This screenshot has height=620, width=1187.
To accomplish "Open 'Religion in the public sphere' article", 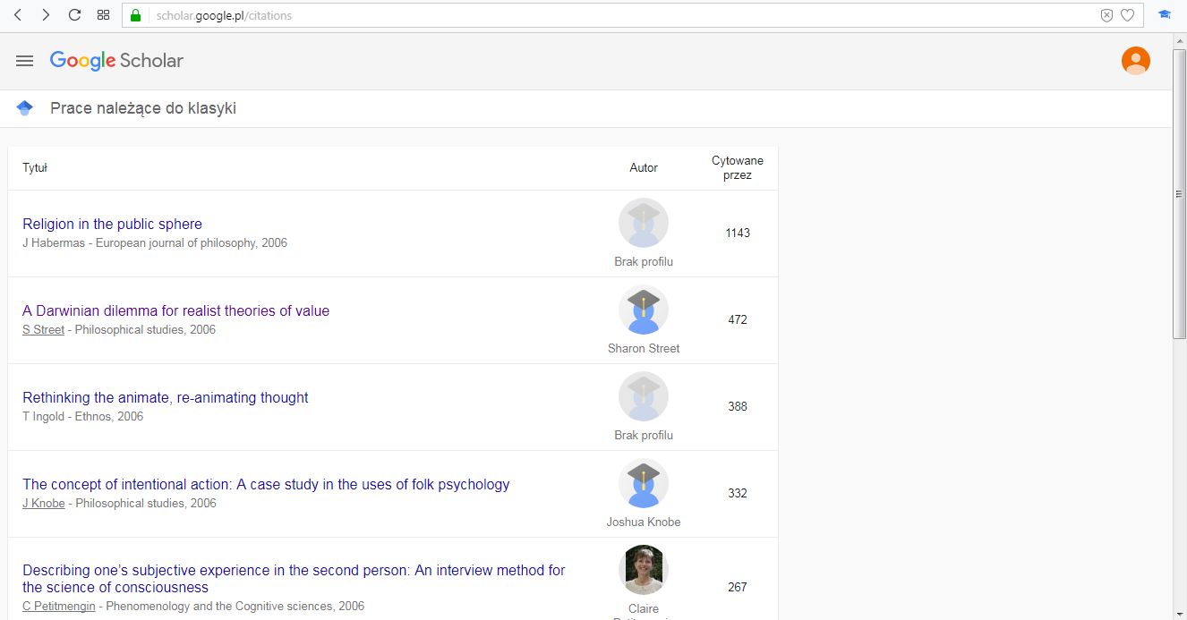I will pos(112,224).
